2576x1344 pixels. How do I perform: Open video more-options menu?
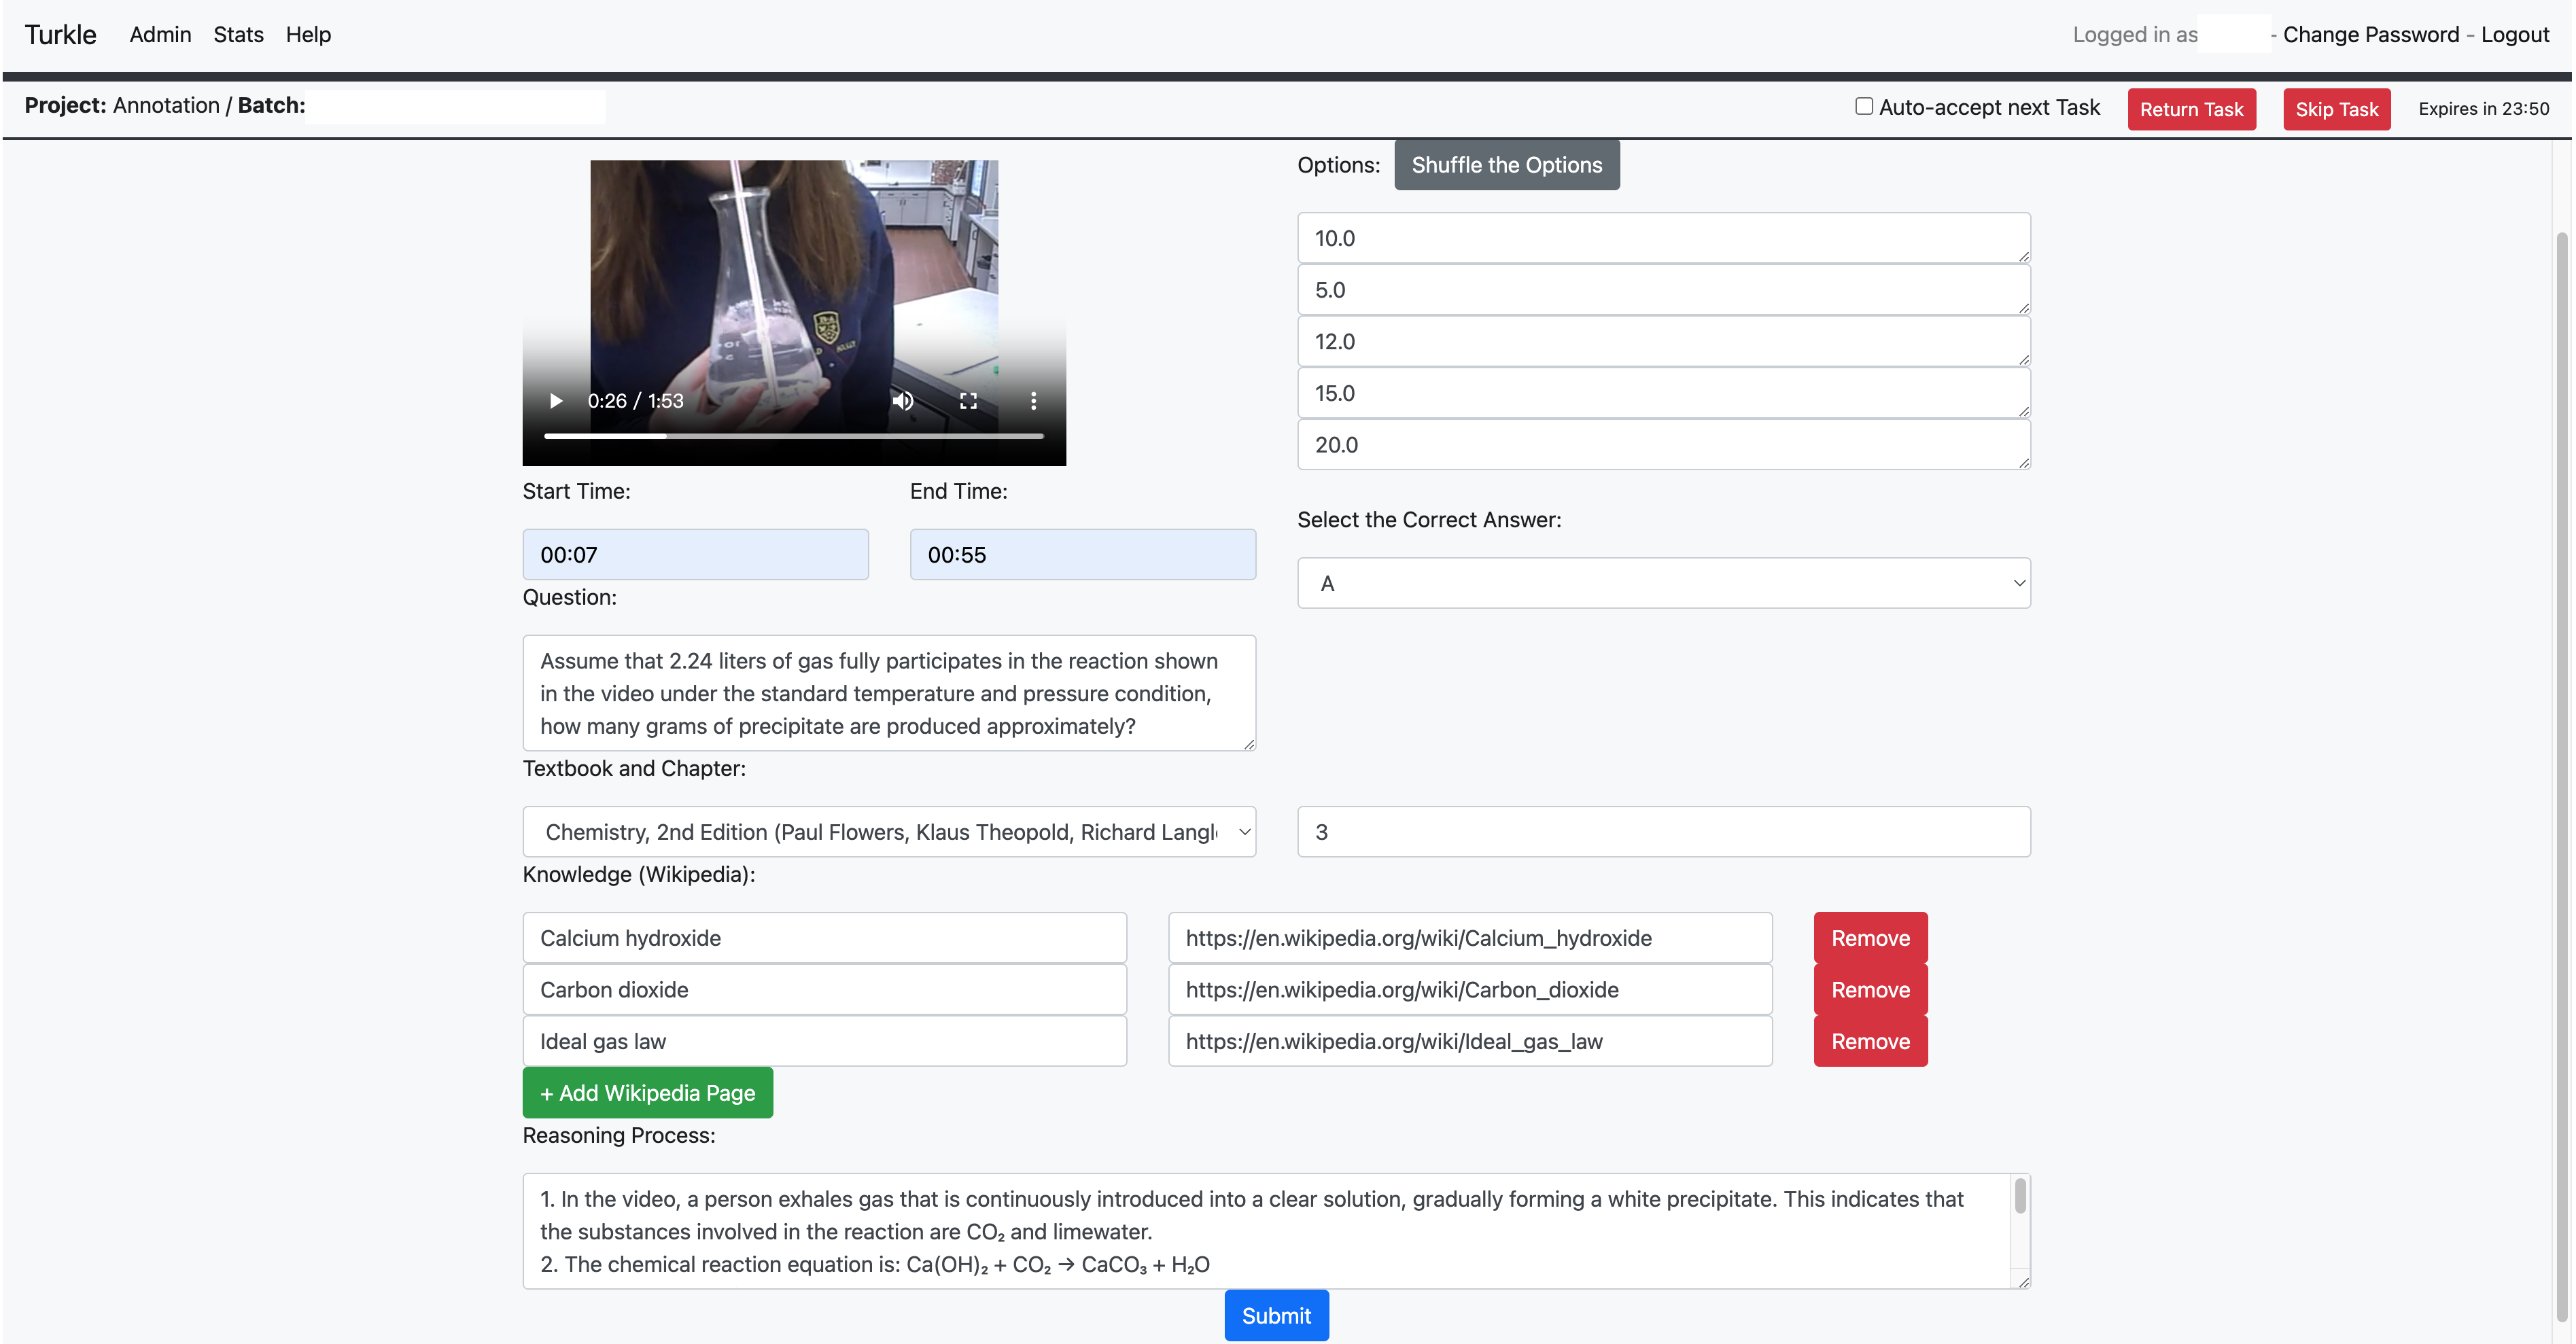[x=1033, y=401]
